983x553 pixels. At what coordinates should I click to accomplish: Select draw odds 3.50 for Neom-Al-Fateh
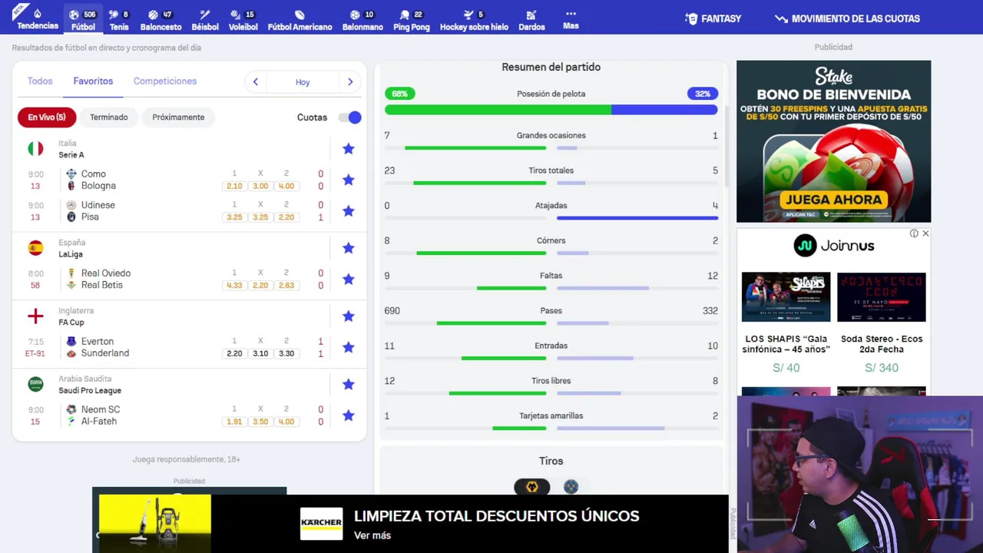tap(260, 422)
